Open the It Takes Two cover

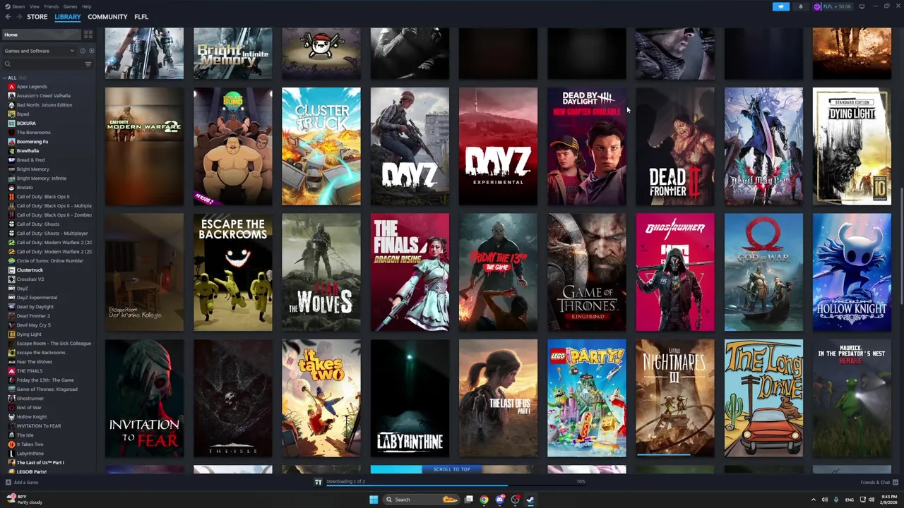coord(321,399)
